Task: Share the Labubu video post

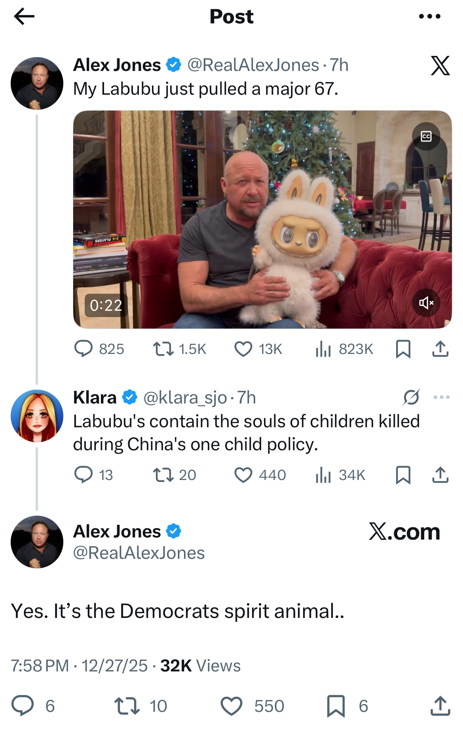Action: (x=440, y=349)
